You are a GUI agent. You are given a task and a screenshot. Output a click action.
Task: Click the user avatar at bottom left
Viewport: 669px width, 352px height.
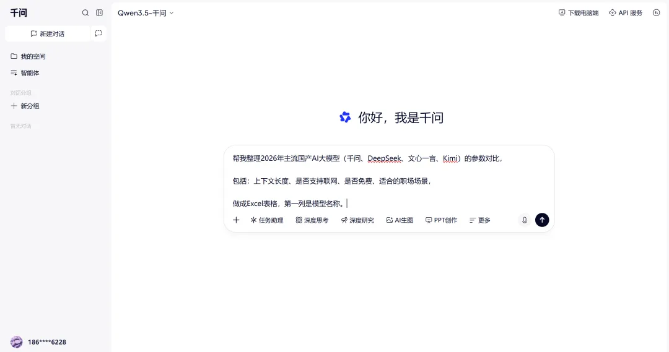click(x=17, y=341)
